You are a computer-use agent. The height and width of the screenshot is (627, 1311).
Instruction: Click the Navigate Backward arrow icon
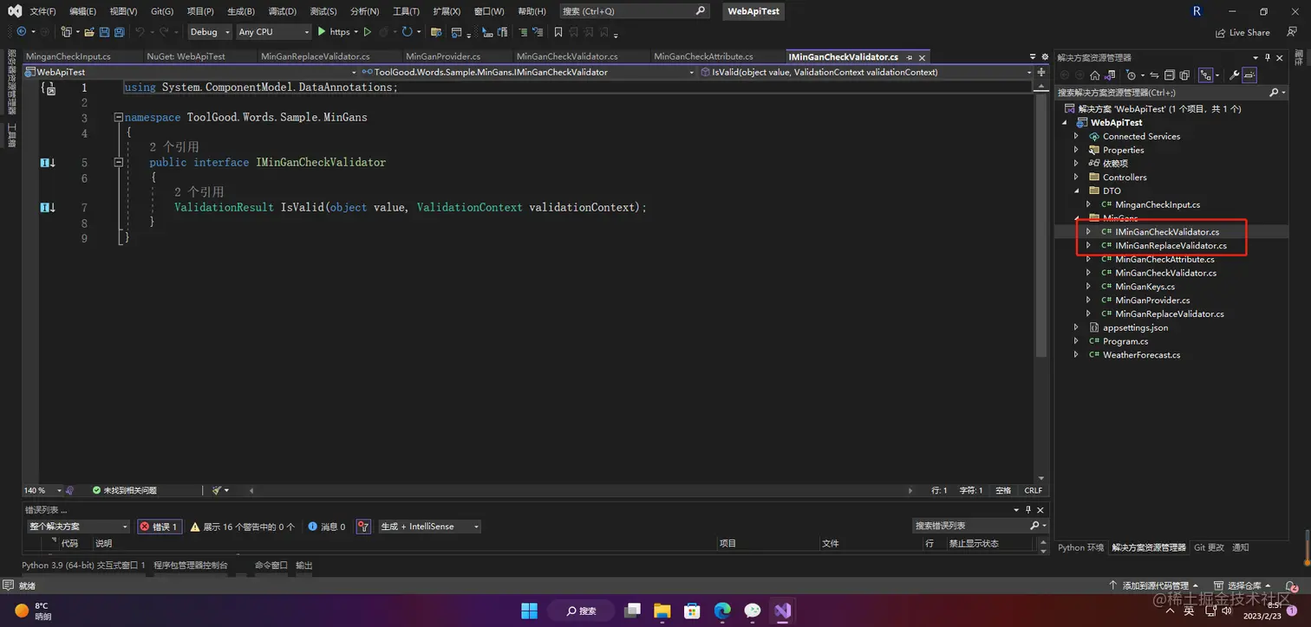[x=22, y=32]
